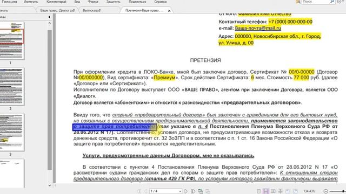This screenshot has width=346, height=194.
Task: Open the Форма ribbon tab
Action: coord(93,2)
